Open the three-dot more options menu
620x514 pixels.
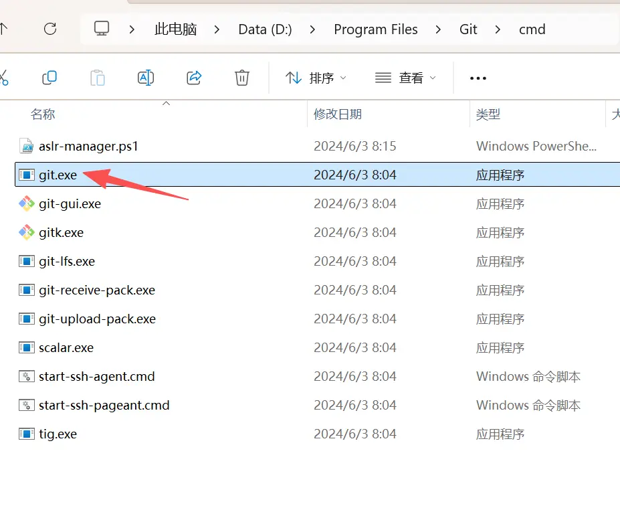(478, 78)
